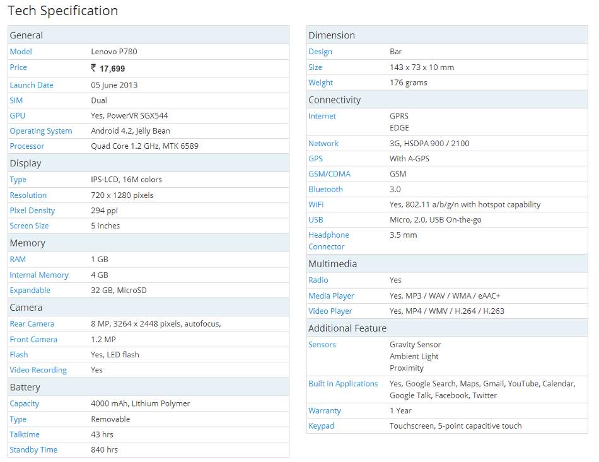Click the Type link under Display

tap(18, 180)
